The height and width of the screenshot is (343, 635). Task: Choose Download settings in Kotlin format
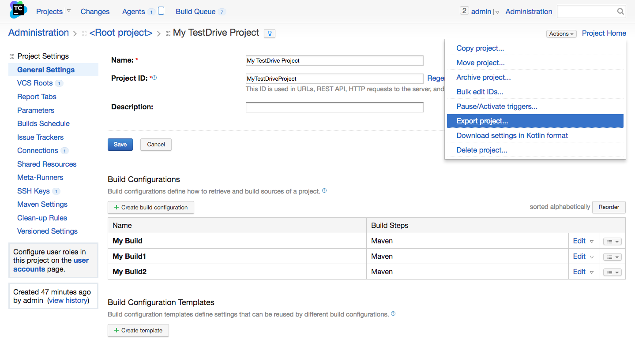point(535,136)
